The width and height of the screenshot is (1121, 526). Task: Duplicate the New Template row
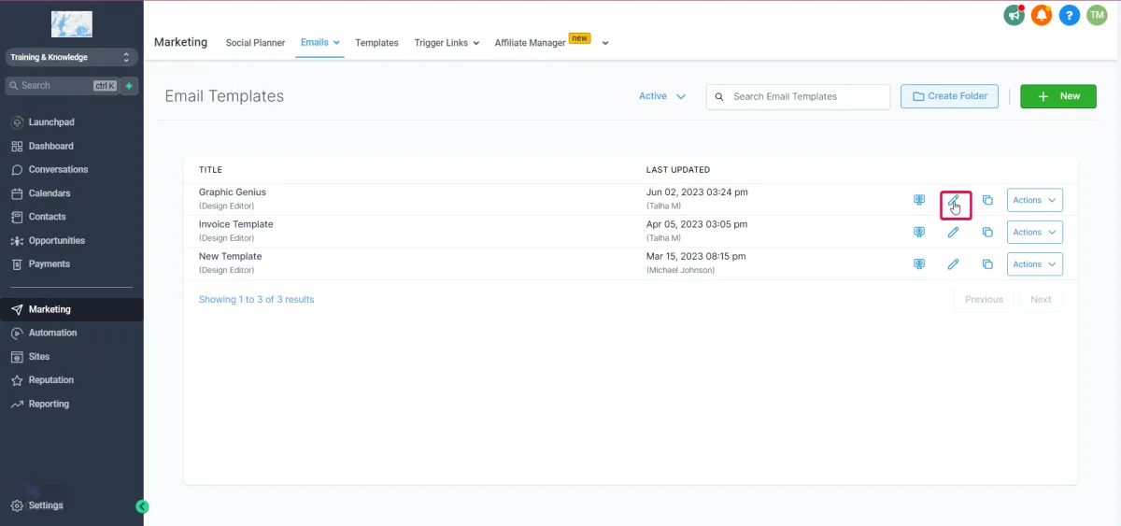pyautogui.click(x=987, y=264)
